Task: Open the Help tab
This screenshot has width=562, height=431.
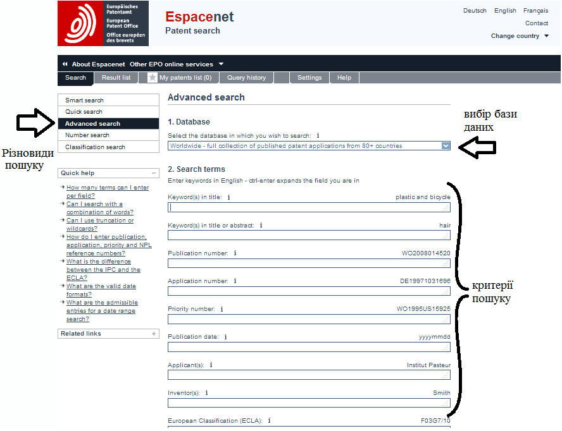Action: [x=344, y=78]
